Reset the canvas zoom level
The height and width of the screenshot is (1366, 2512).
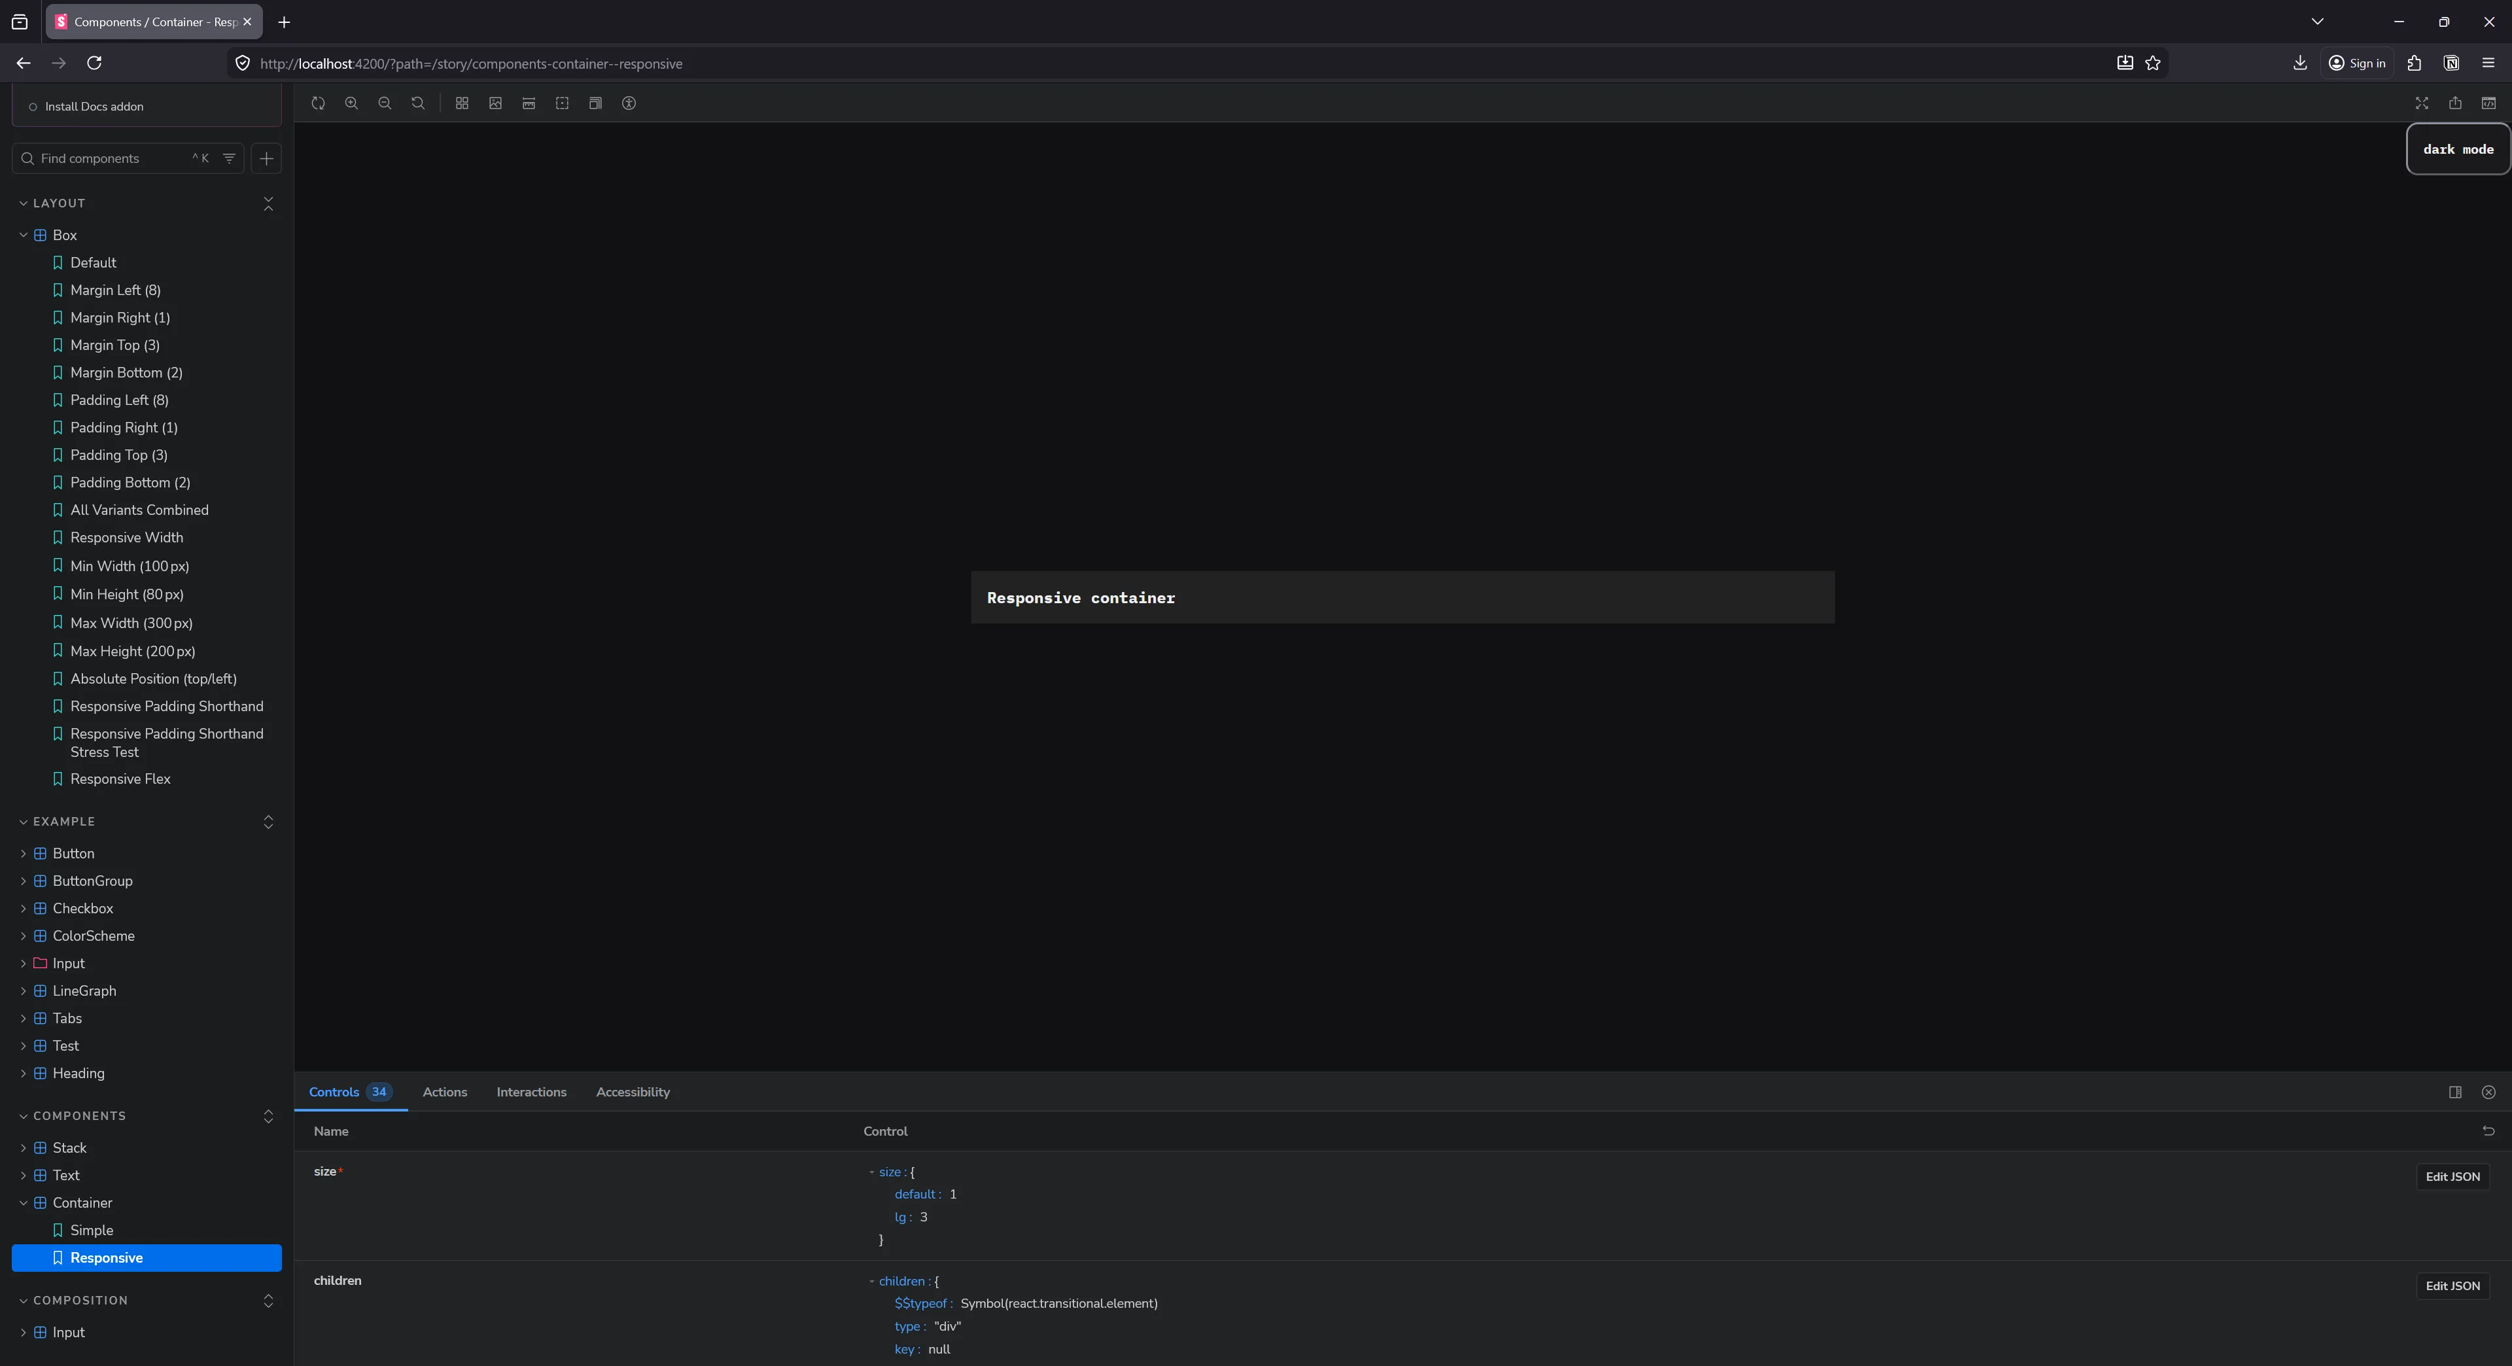[x=417, y=103]
